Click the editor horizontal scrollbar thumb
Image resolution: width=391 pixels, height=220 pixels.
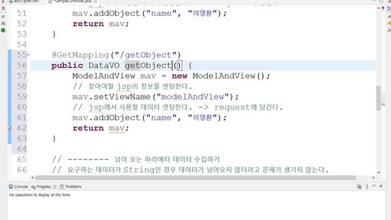(195, 178)
